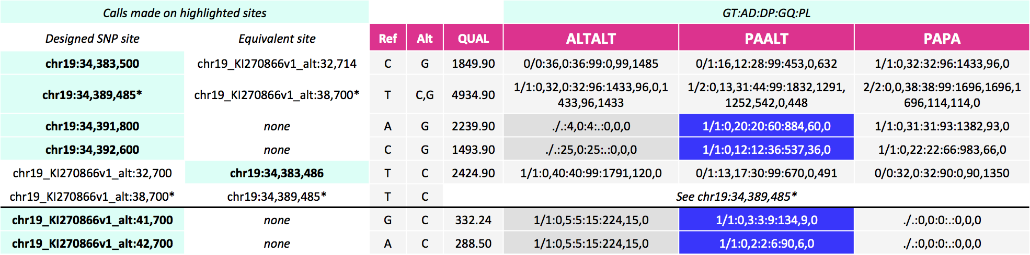Click the blue PAALT cell 1/1:0,20:20:60:884,60,0
This screenshot has width=1030, height=255.
tap(766, 126)
